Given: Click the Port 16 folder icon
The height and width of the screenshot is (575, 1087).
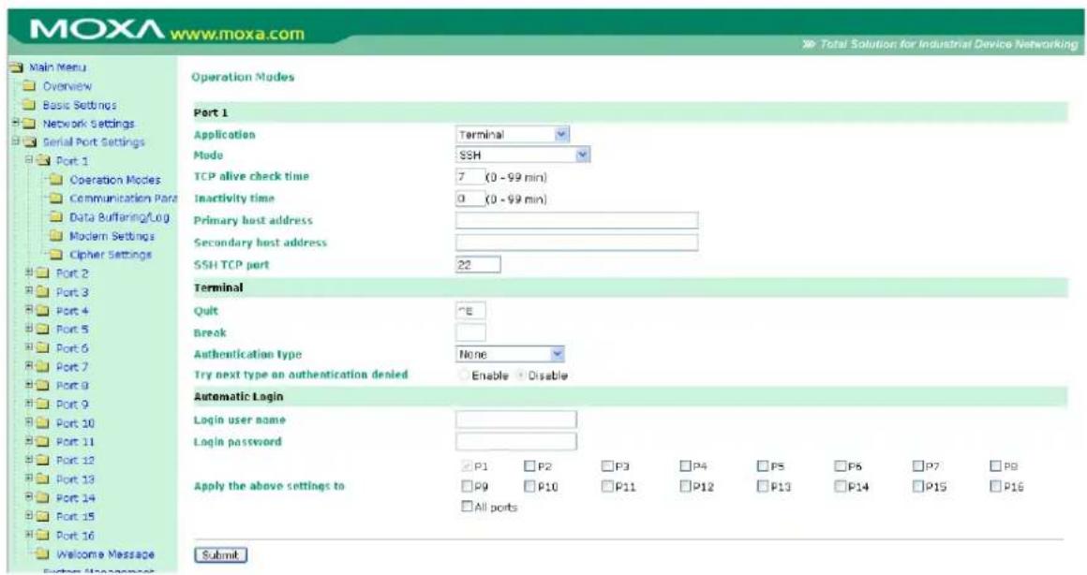Looking at the screenshot, I should (43, 535).
